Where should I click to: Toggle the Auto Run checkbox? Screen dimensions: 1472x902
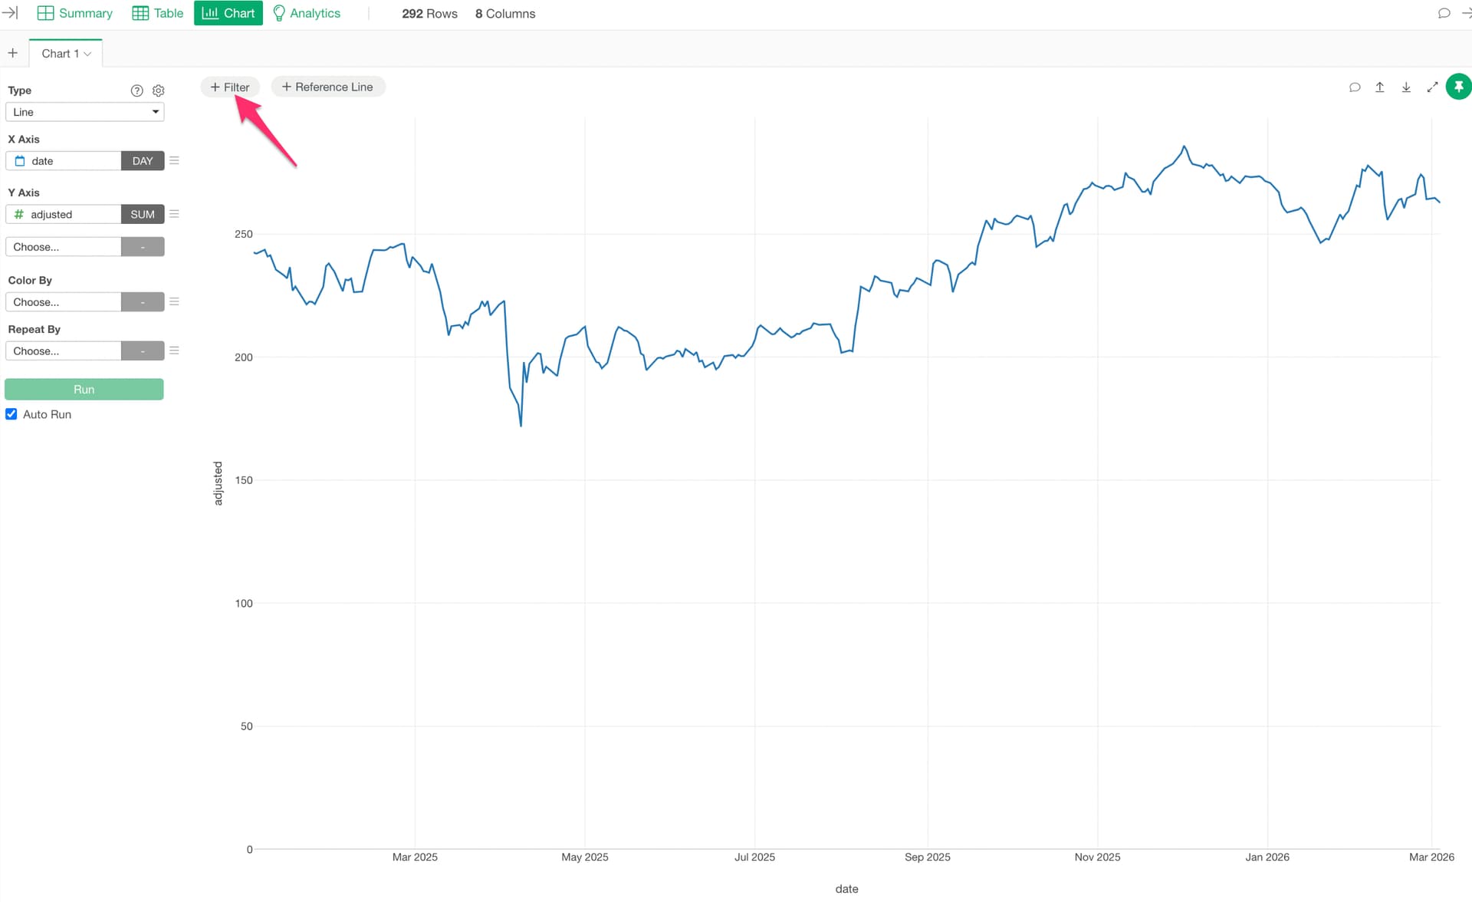11,414
